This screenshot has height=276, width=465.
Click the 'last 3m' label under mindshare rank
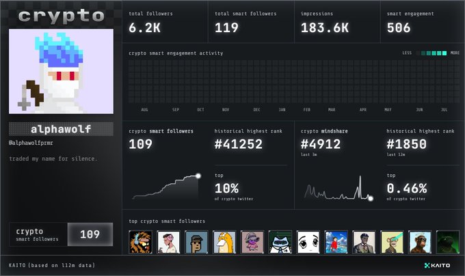click(308, 154)
